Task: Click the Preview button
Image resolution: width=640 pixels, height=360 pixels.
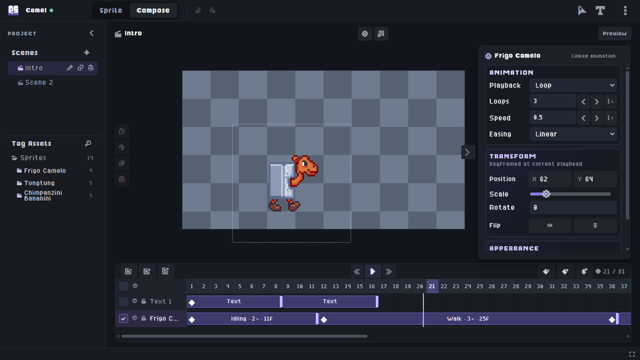Action: coord(615,34)
